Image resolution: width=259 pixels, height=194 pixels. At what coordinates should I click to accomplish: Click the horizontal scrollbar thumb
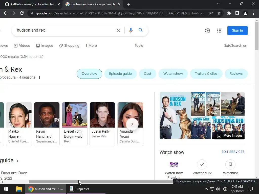pyautogui.click(x=101, y=182)
